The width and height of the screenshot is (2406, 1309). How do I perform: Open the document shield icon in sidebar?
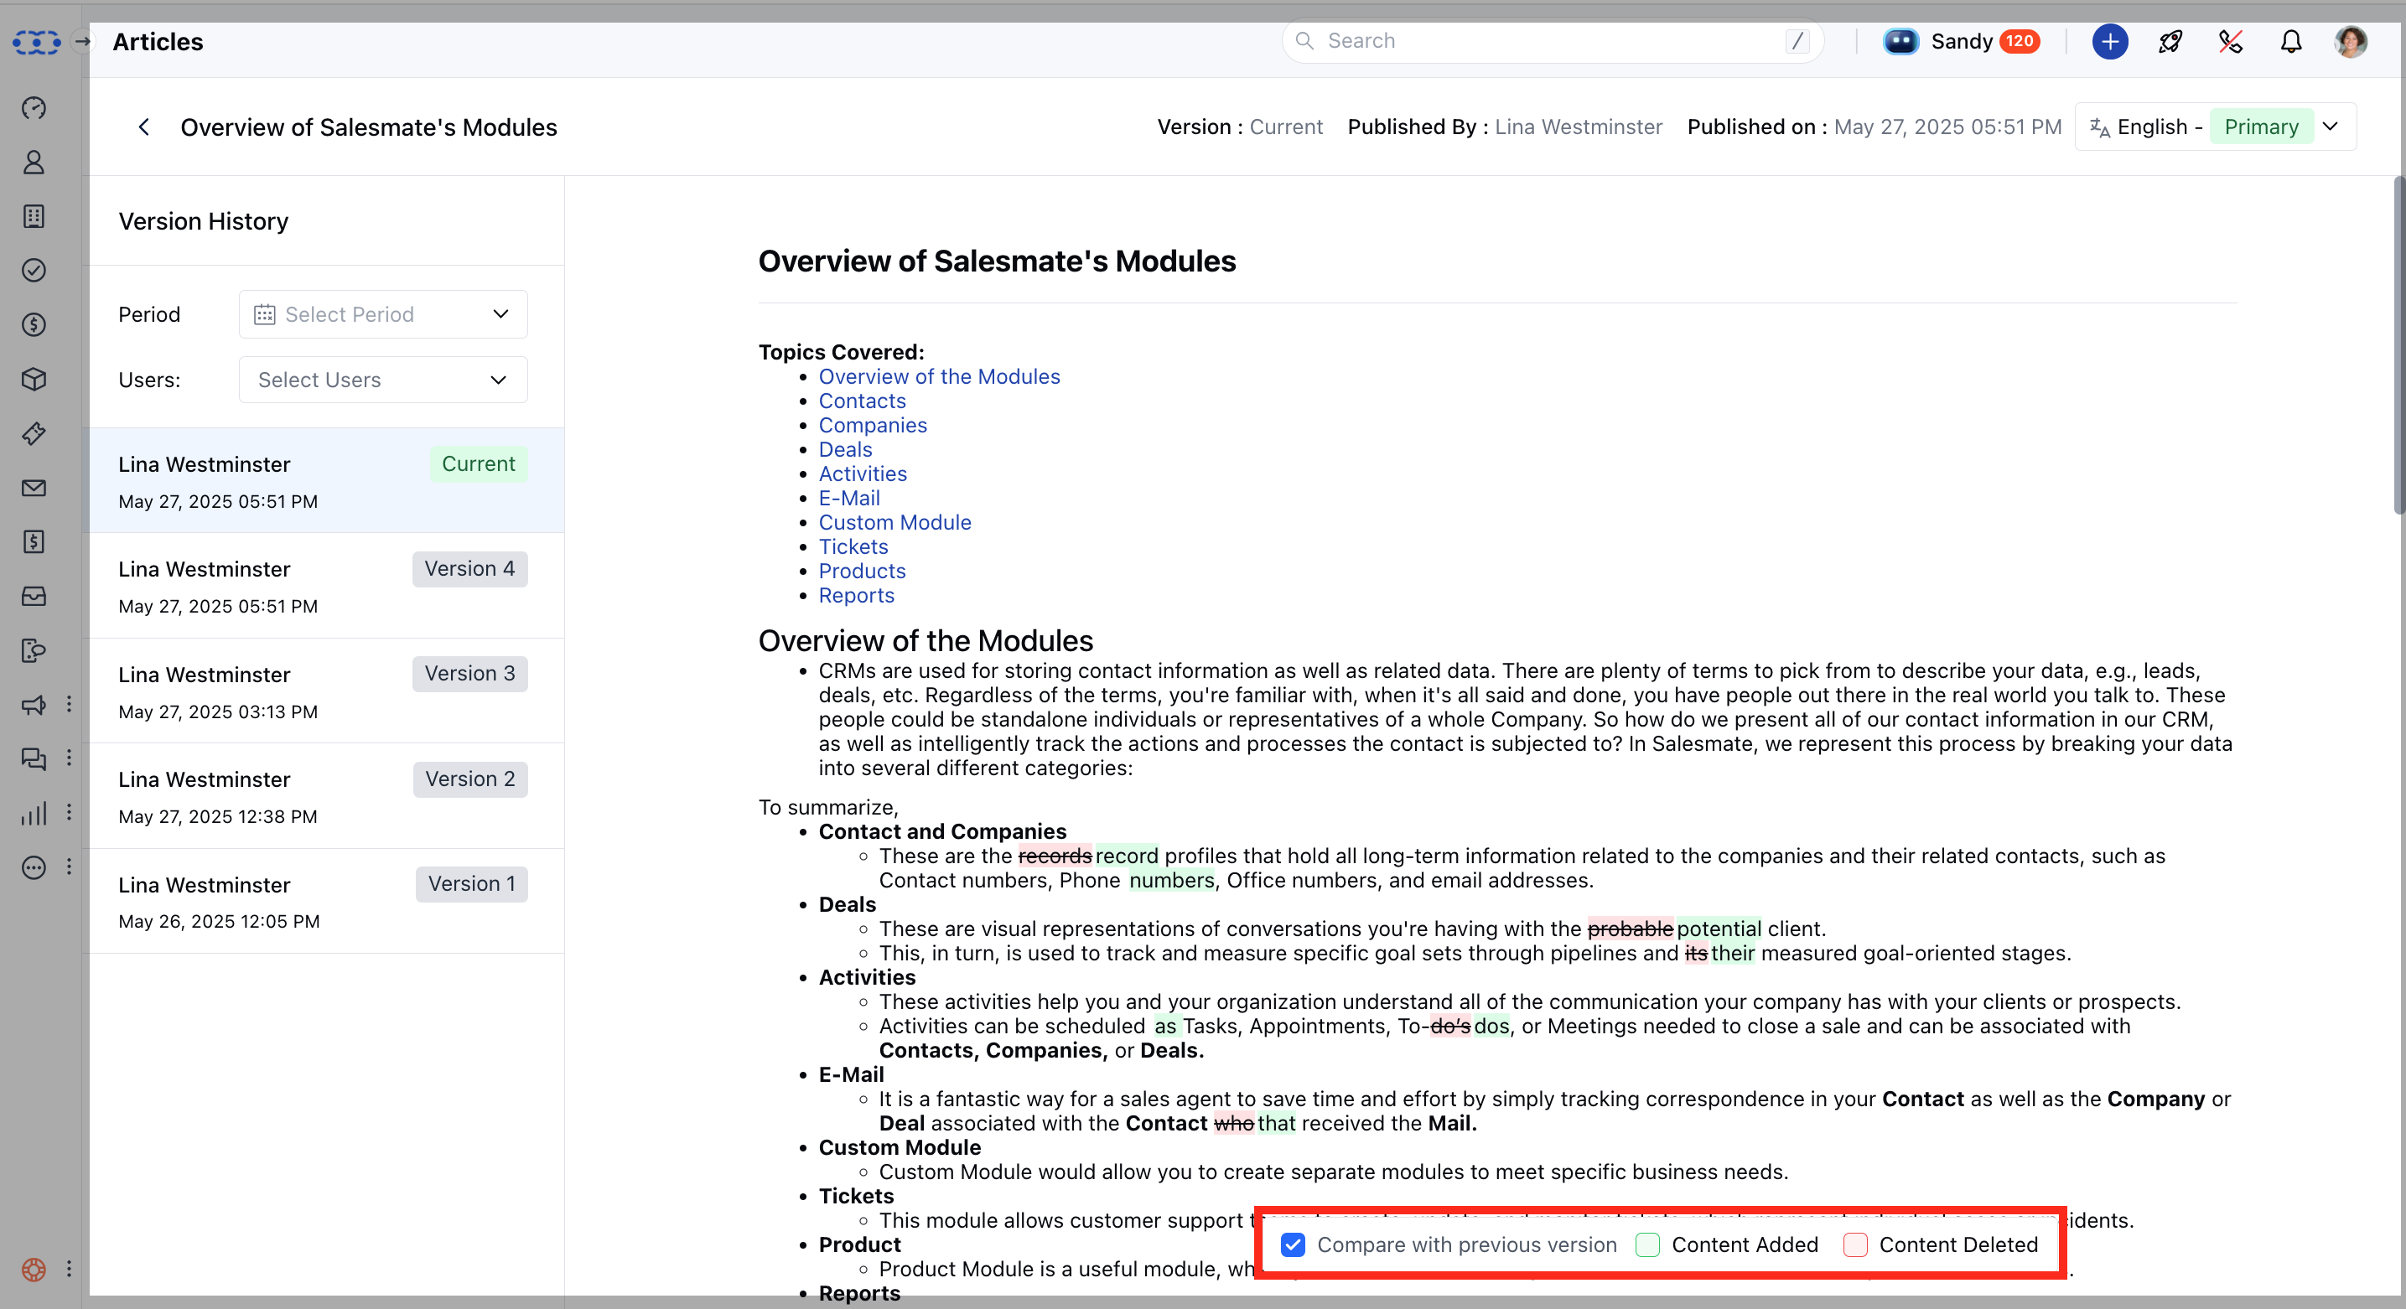point(34,649)
